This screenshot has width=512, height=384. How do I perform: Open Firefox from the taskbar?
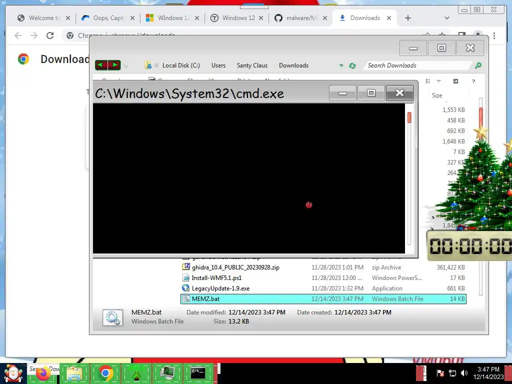(43, 373)
